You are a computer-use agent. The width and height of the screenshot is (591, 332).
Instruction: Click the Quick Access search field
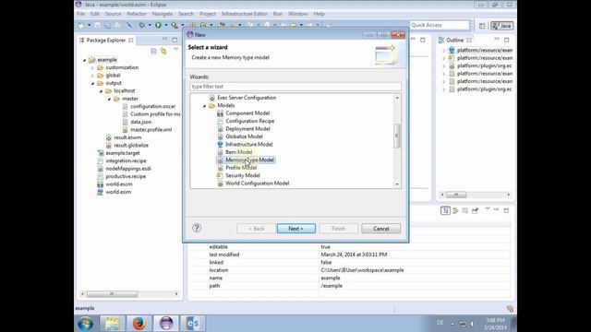coord(440,25)
